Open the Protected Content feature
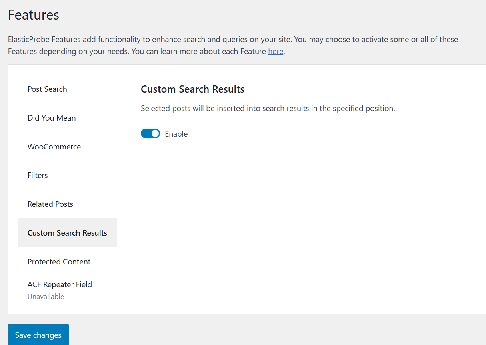 point(59,262)
